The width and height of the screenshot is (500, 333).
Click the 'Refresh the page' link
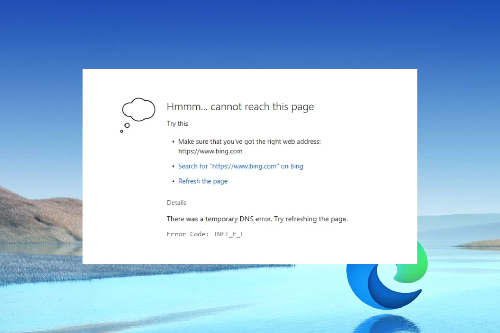[203, 181]
